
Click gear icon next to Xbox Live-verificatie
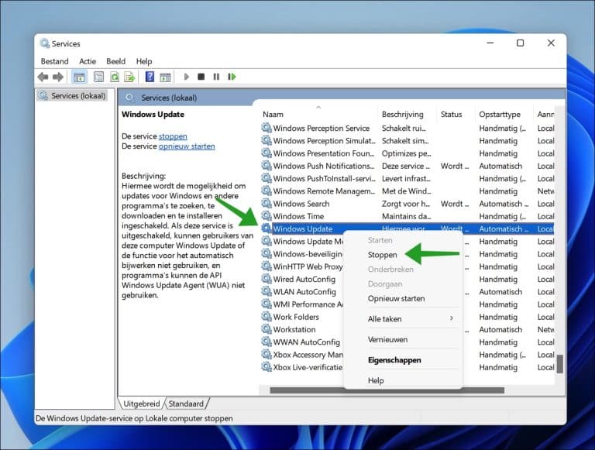click(x=267, y=367)
